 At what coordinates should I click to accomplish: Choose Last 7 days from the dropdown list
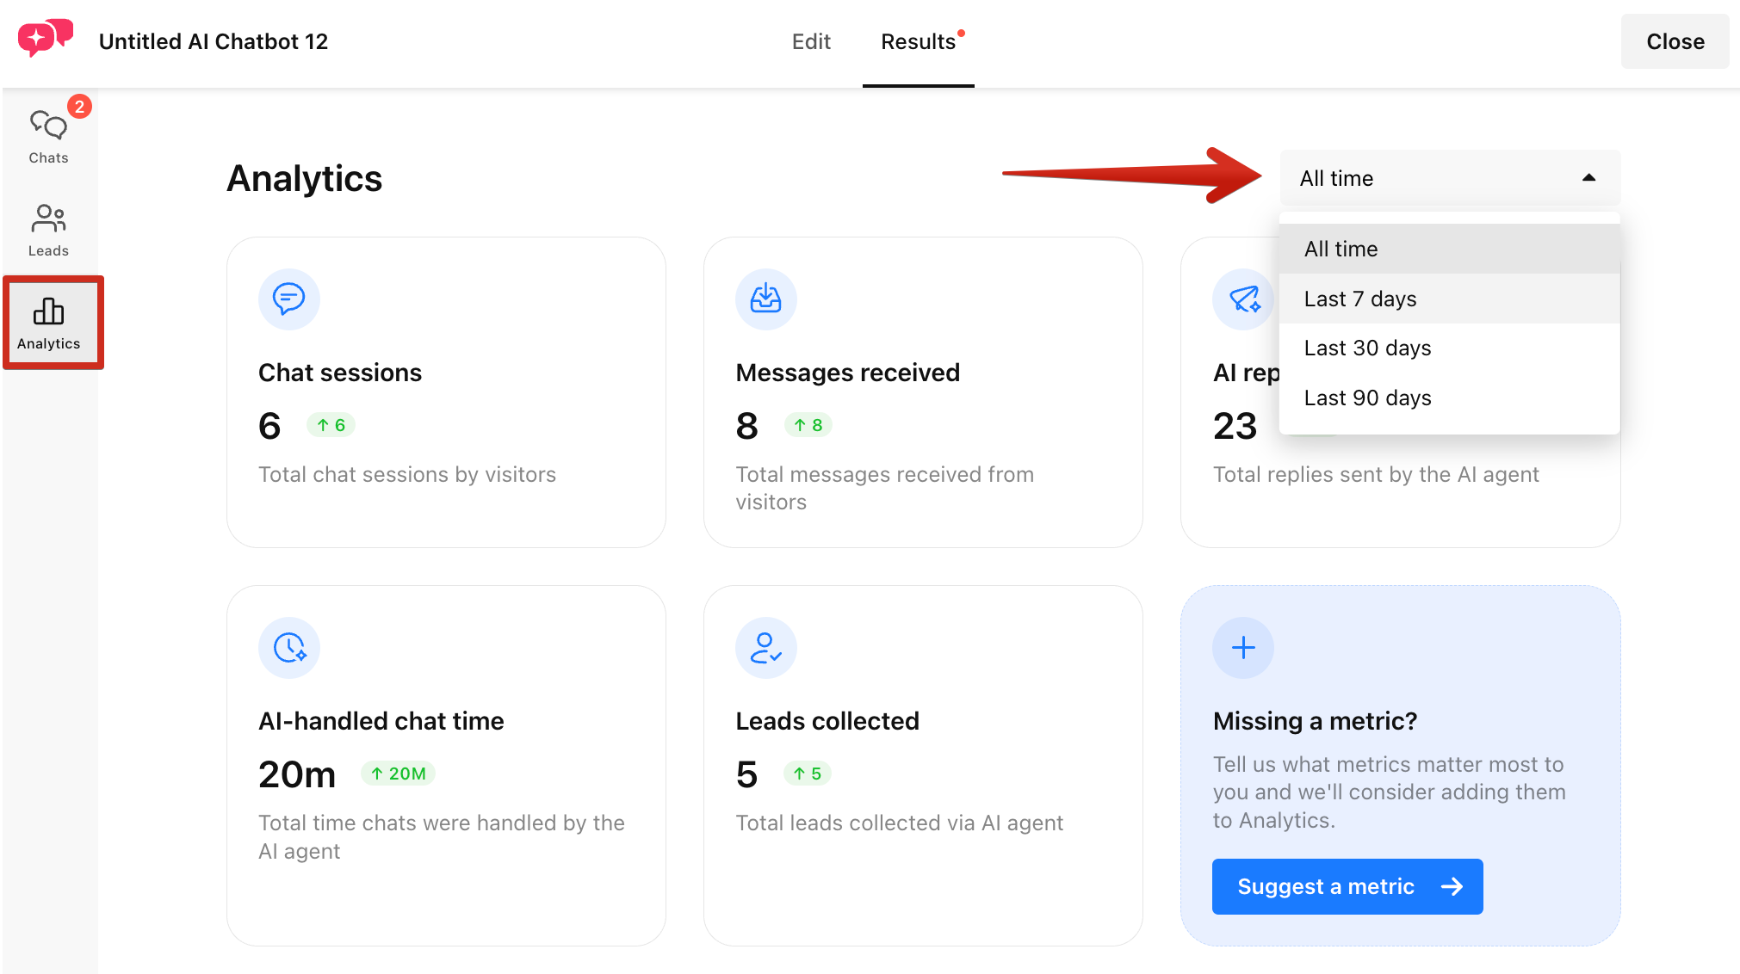(1450, 299)
